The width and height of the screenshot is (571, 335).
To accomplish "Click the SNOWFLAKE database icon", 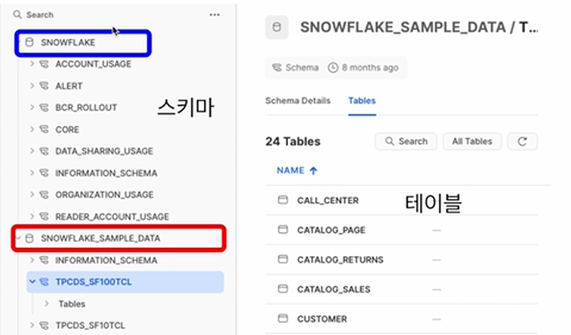I will point(30,42).
